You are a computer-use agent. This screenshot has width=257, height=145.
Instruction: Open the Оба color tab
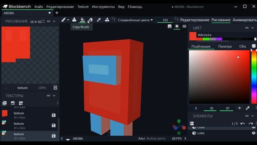click(243, 46)
